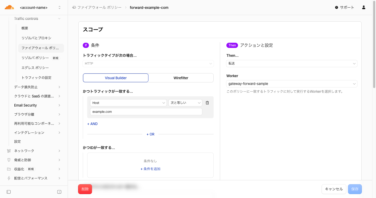Delete the Host condition with trash icon
The height and width of the screenshot is (198, 376).
tap(207, 103)
